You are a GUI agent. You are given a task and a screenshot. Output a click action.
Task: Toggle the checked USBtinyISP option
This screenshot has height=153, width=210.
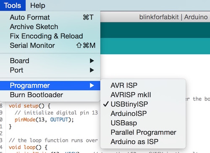pos(143,104)
